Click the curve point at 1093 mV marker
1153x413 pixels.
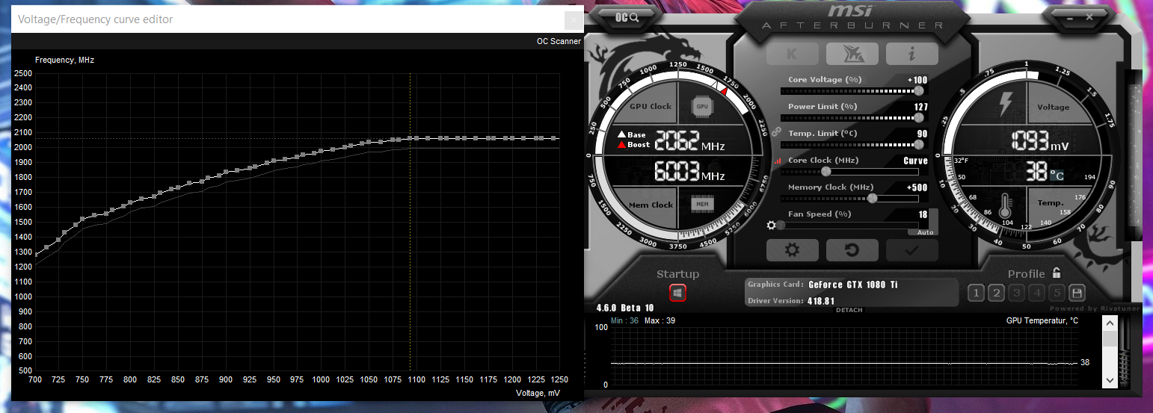[x=410, y=138]
